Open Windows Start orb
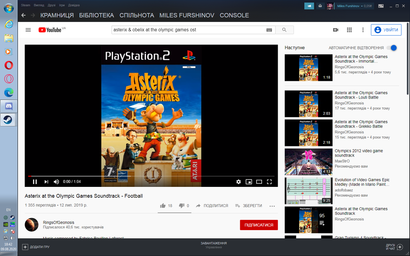 coord(9,8)
